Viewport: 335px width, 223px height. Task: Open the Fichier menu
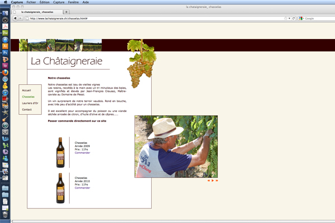pos(31,2)
